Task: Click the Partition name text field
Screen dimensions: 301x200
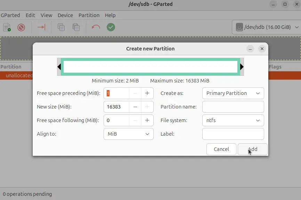Action: click(233, 107)
